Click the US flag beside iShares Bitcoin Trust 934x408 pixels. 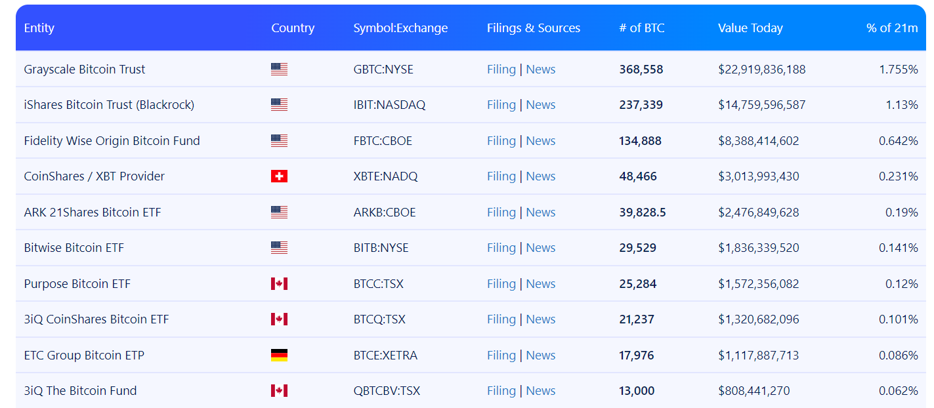[279, 105]
